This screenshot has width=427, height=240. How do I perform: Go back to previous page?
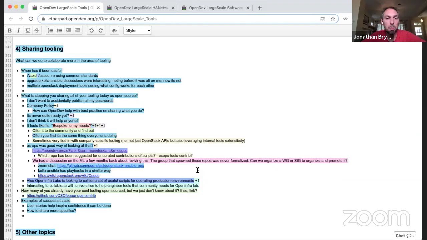[x=11, y=19]
